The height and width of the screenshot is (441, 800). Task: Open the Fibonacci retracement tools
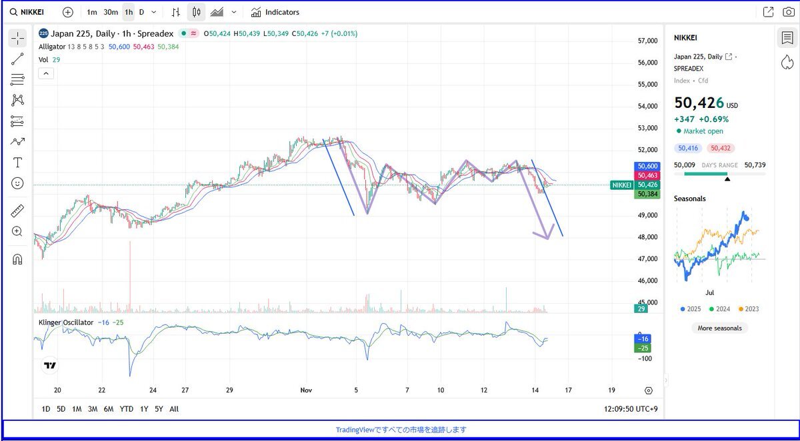17,80
